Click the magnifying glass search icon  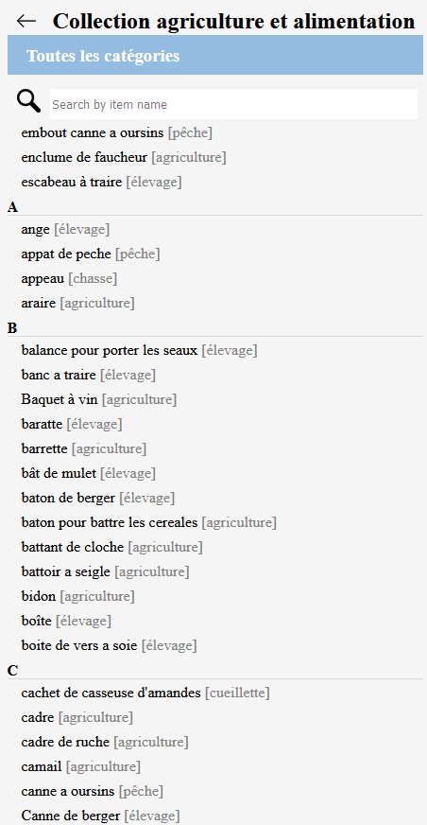pyautogui.click(x=28, y=101)
